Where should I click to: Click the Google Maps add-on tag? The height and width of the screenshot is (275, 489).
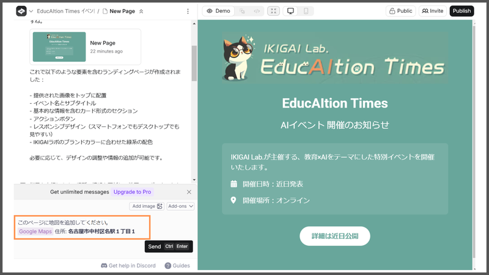35,232
